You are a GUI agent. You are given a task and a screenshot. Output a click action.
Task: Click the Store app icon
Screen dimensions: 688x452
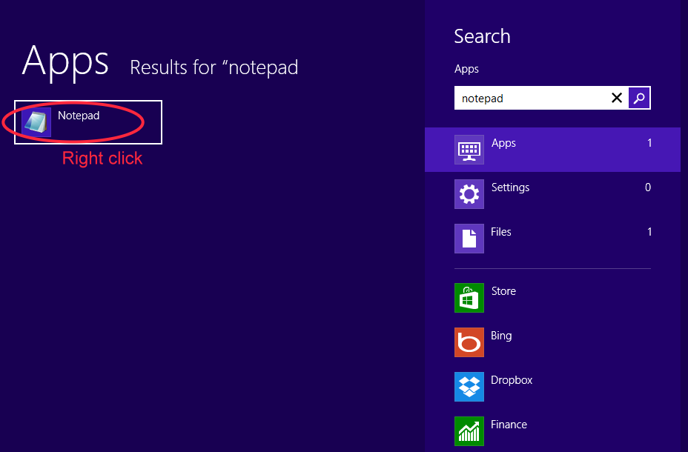469,298
